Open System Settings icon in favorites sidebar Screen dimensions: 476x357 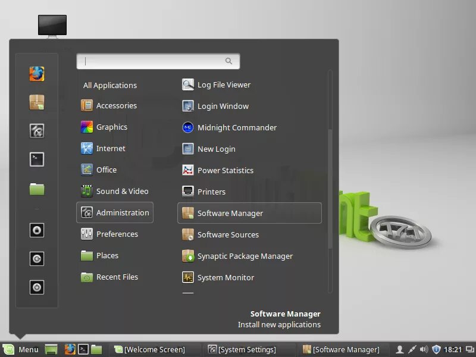[x=37, y=131]
